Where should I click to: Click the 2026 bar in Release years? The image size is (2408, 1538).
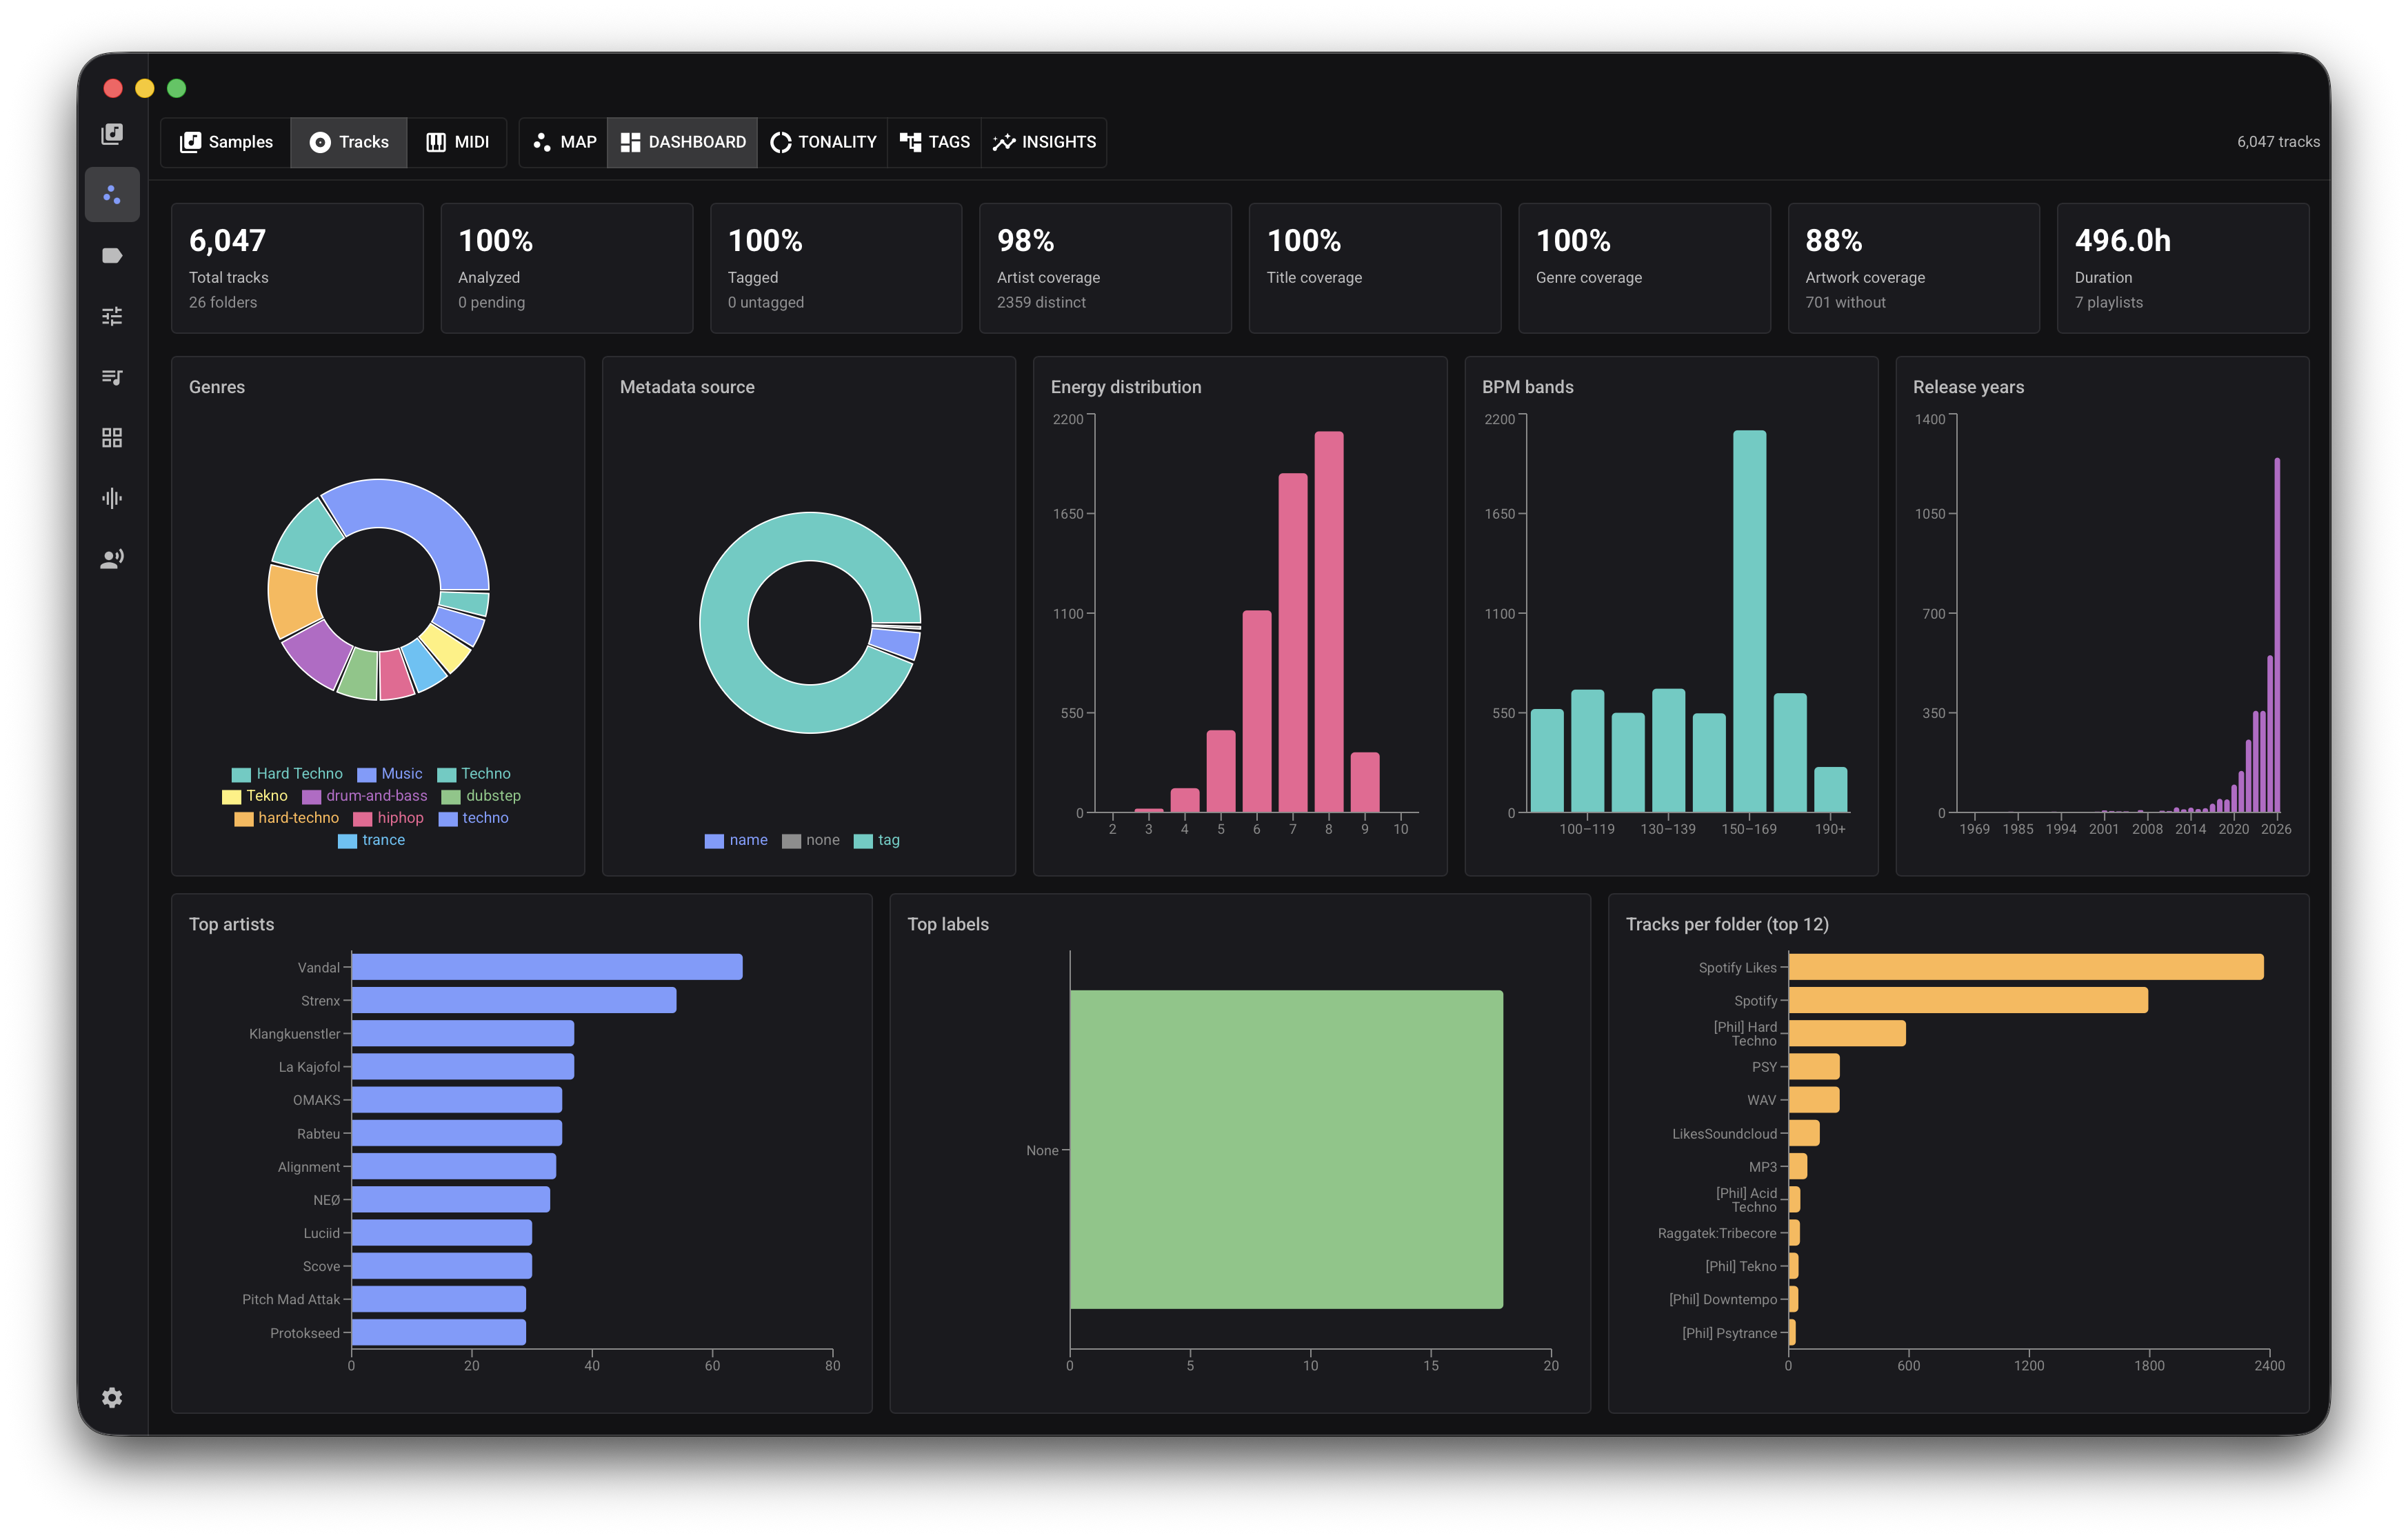2277,635
